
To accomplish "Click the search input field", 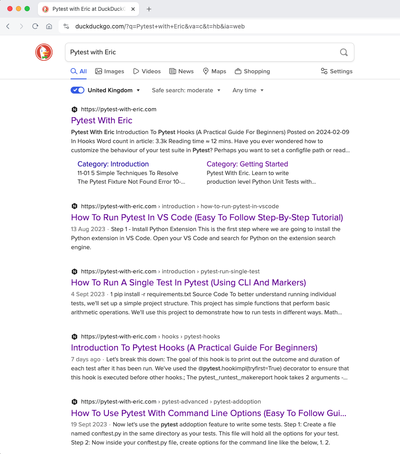I will [x=202, y=52].
